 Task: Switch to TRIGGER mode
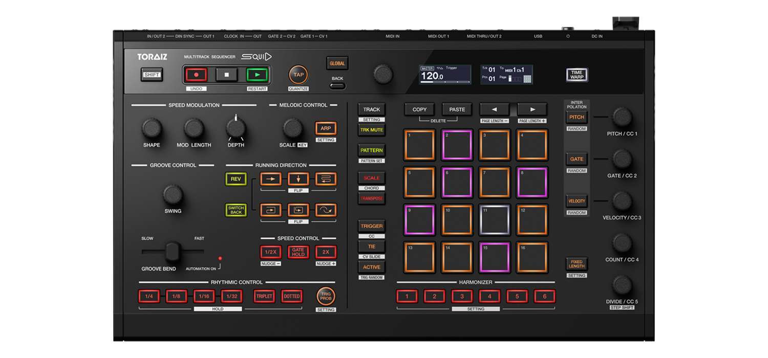(372, 226)
